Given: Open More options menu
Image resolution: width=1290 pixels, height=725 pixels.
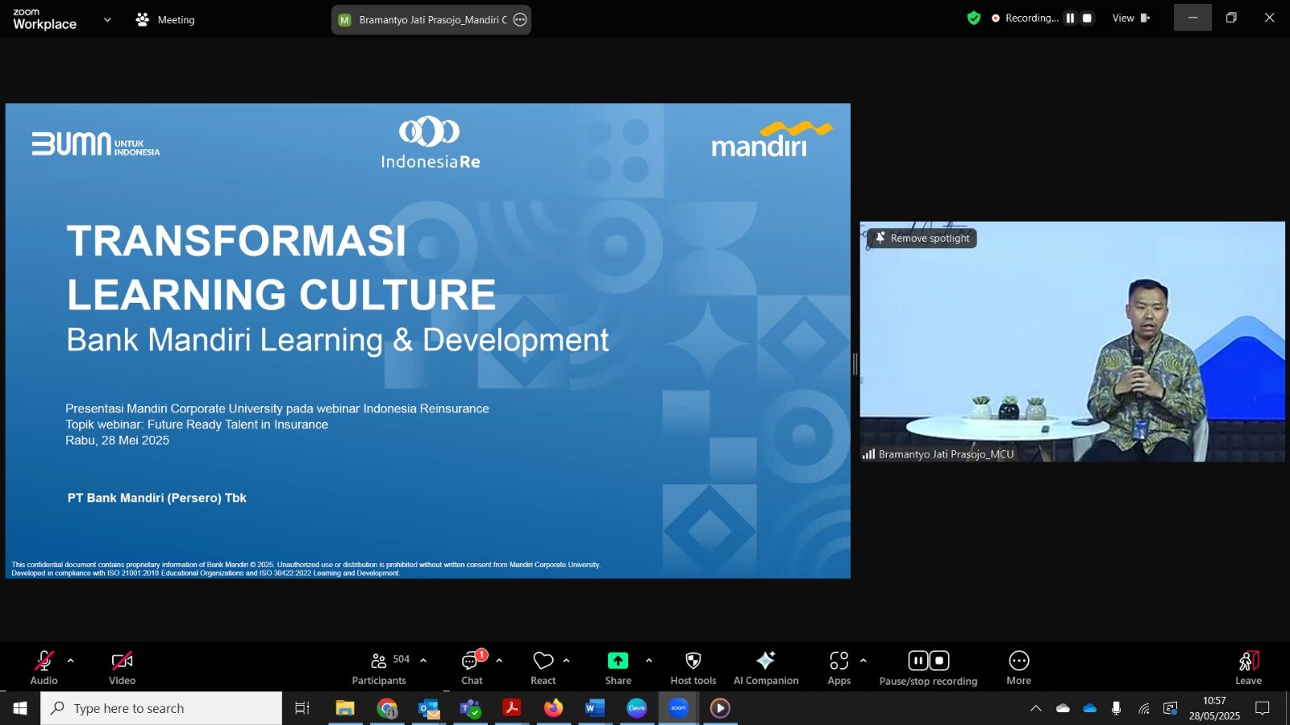Looking at the screenshot, I should (1019, 668).
